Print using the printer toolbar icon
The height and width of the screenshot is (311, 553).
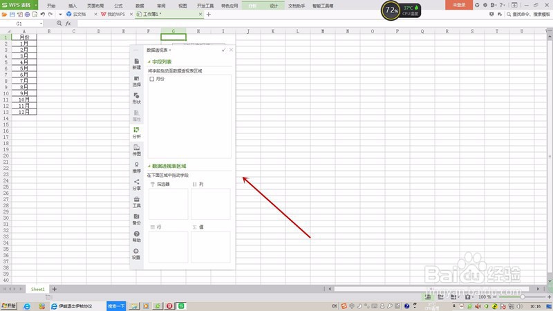pyautogui.click(x=27, y=15)
